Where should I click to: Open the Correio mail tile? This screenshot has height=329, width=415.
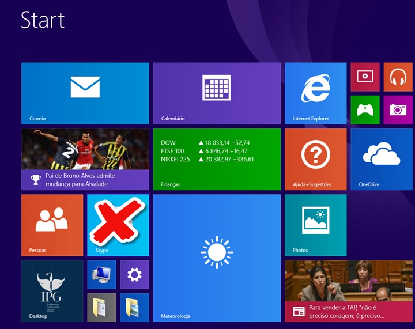point(85,93)
